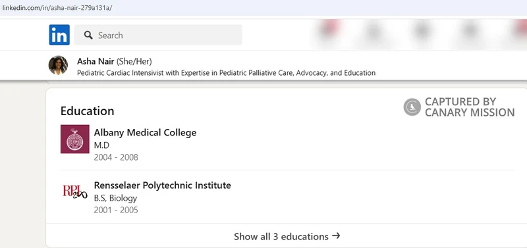Click the Education section heading

[88, 111]
